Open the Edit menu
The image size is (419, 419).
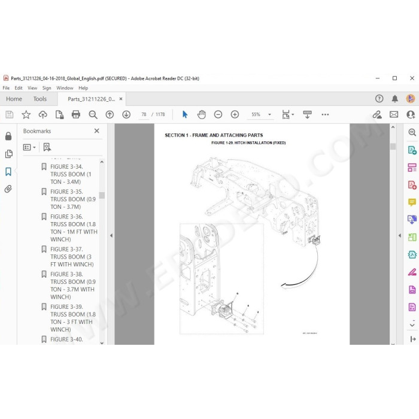19,88
